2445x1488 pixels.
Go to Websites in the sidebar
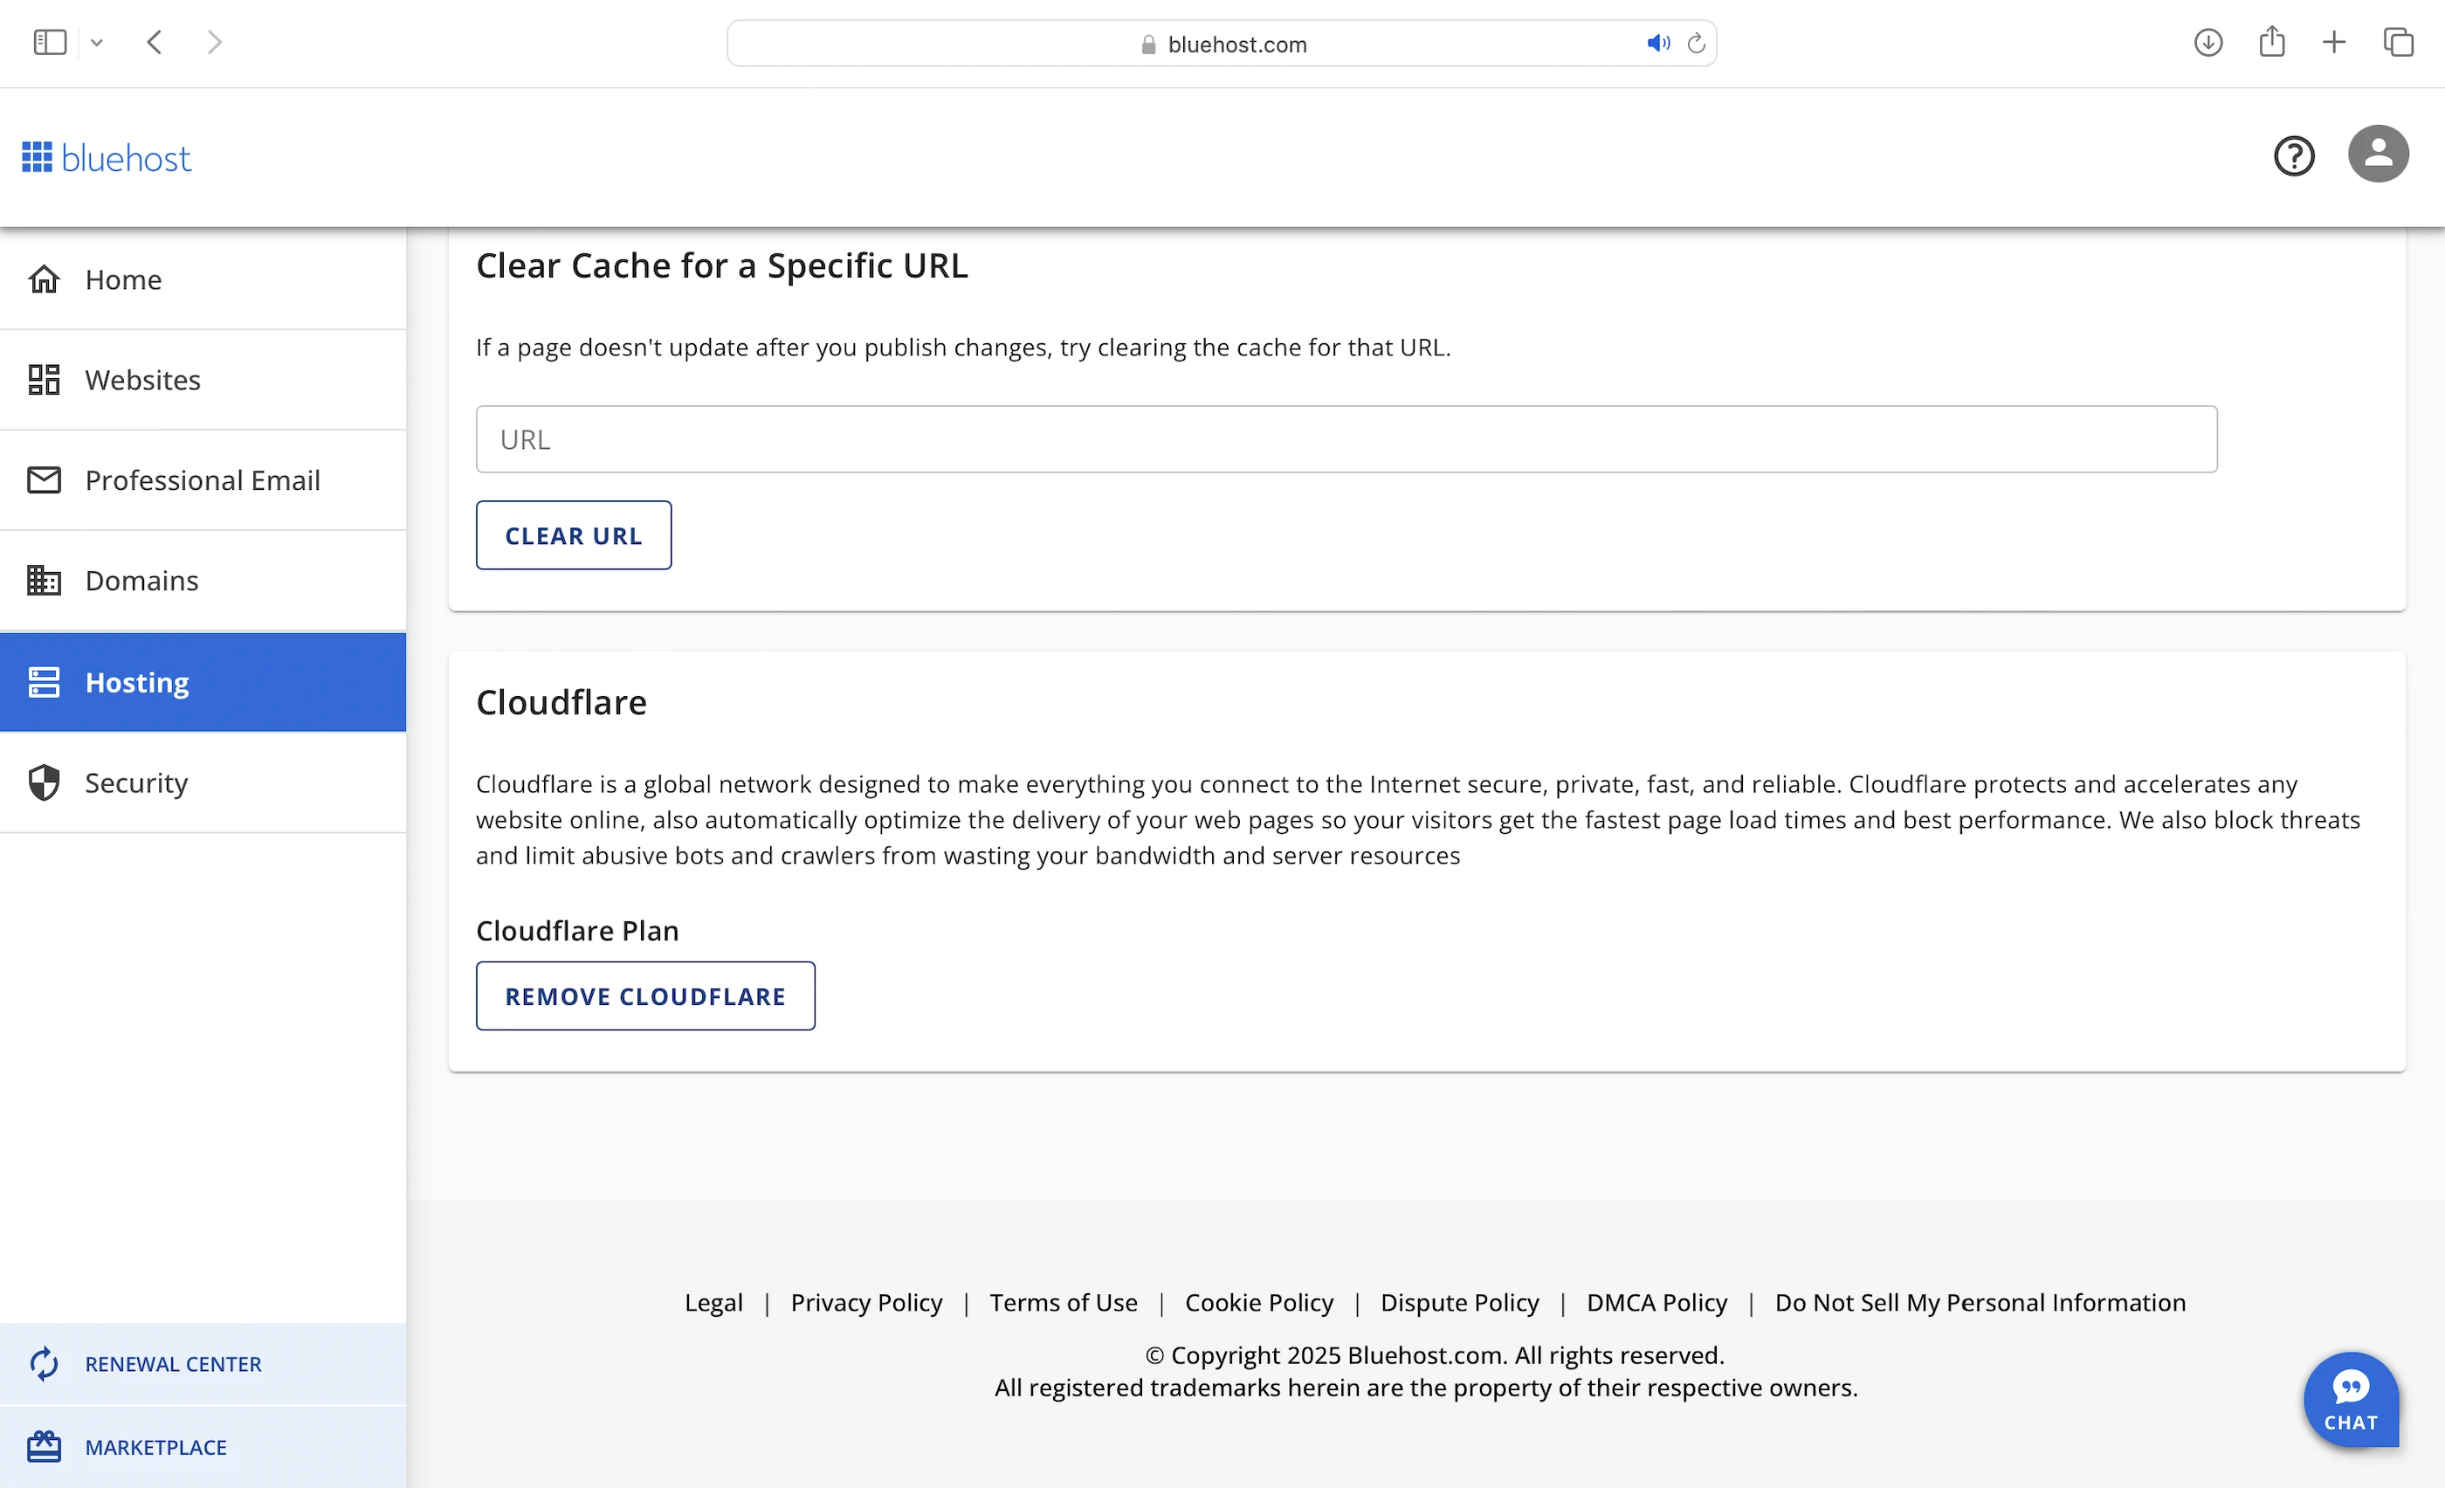click(141, 380)
